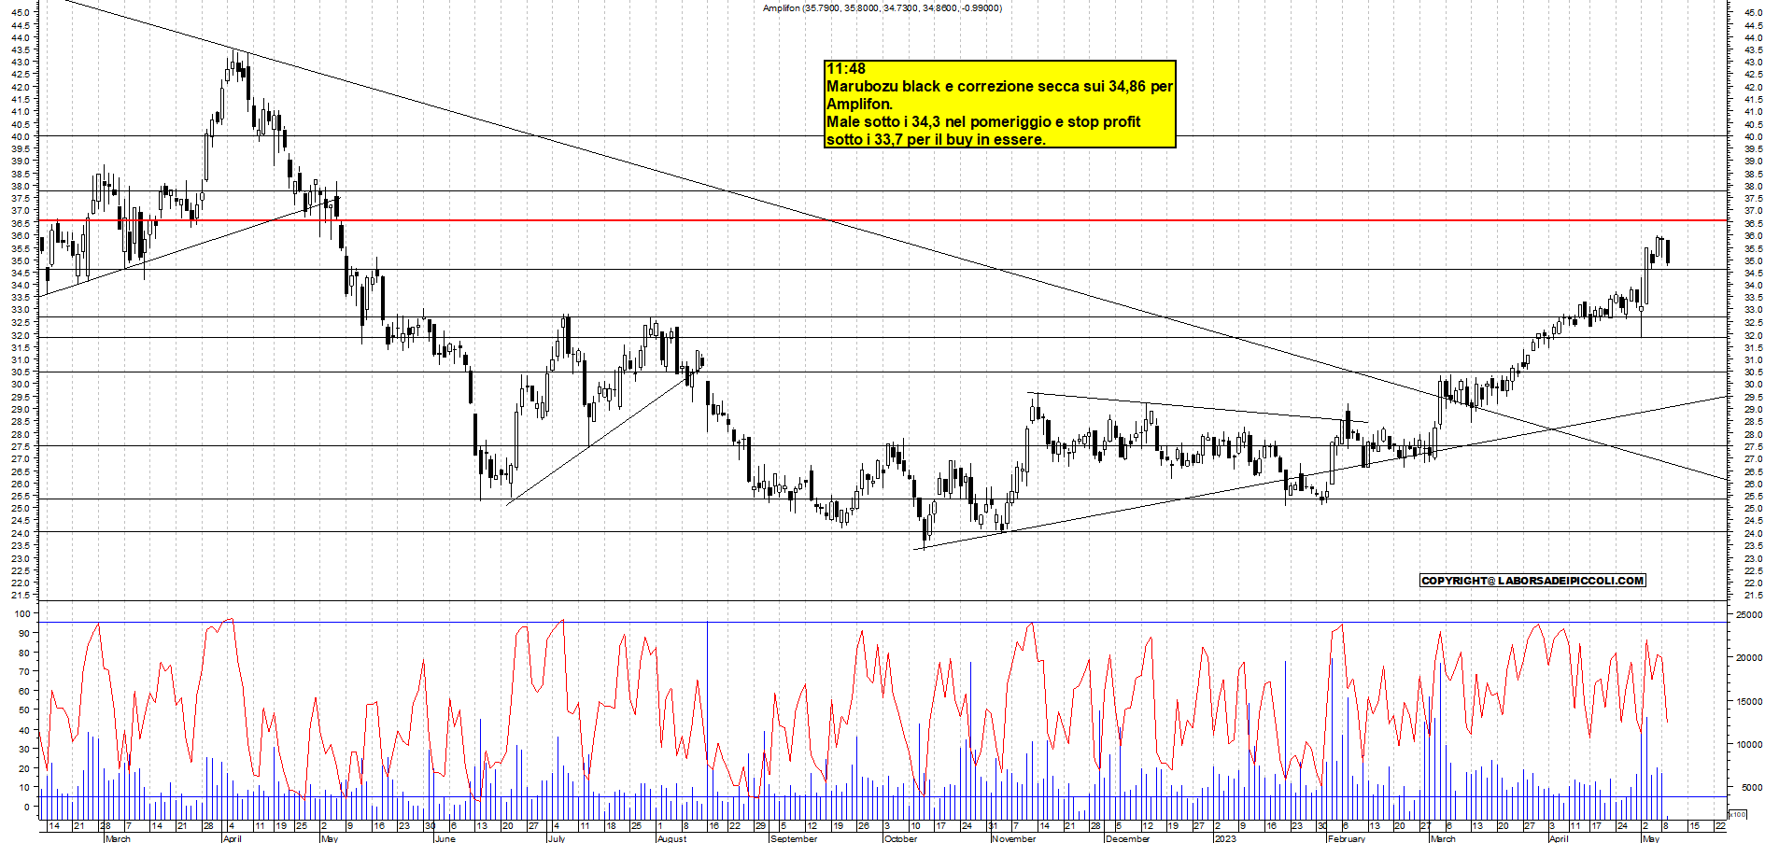This screenshot has width=1765, height=843.
Task: Click the 20000 value on the volume scale
Action: (1748, 658)
